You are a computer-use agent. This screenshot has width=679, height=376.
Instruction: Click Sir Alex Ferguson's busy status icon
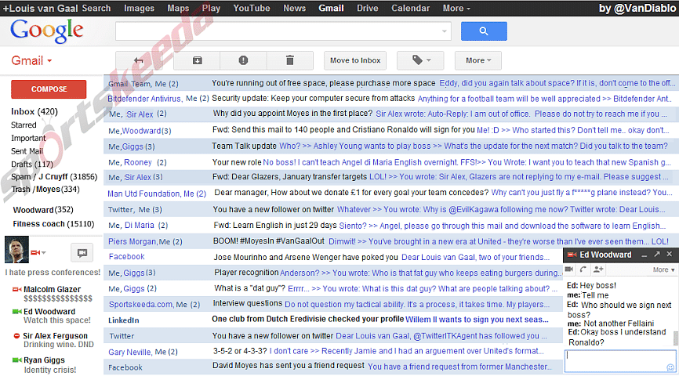(16, 336)
